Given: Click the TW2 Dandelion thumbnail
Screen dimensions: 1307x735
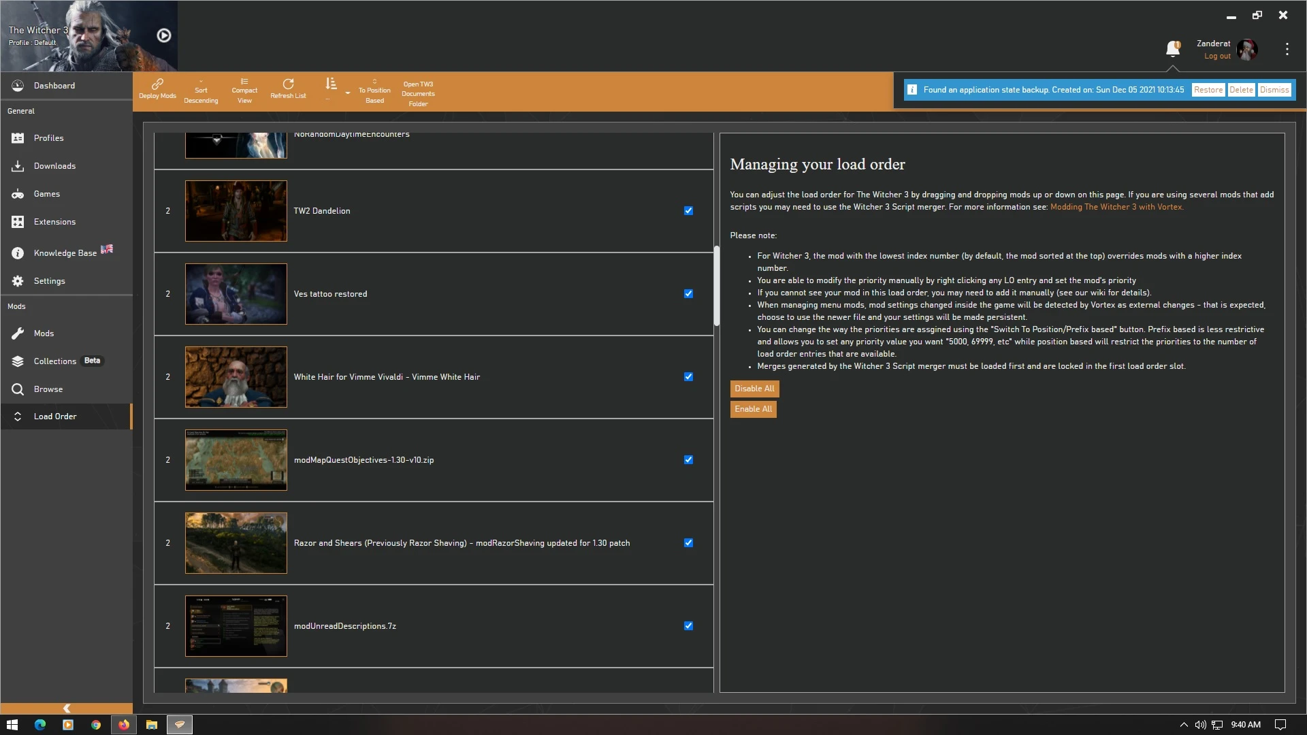Looking at the screenshot, I should click(x=236, y=211).
